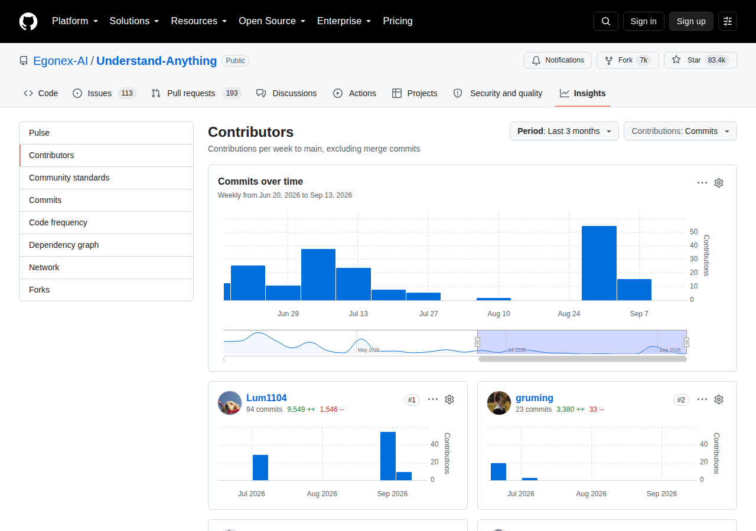Open the Solutions menu in header
Image resolution: width=756 pixels, height=531 pixels.
[134, 21]
